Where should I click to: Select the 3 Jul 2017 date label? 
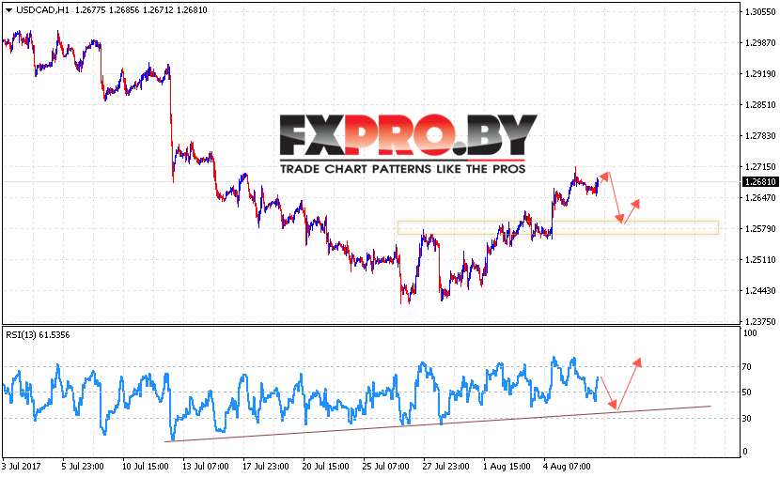[22, 467]
